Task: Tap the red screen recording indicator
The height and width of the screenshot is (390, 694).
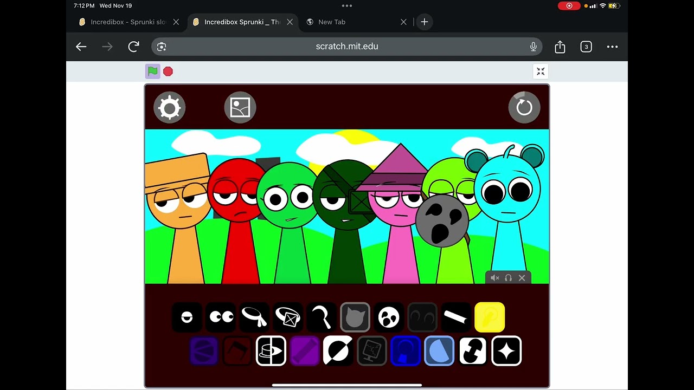Action: [569, 6]
